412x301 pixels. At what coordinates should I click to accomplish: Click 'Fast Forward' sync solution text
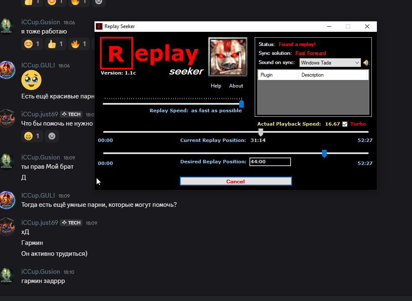[x=311, y=53]
